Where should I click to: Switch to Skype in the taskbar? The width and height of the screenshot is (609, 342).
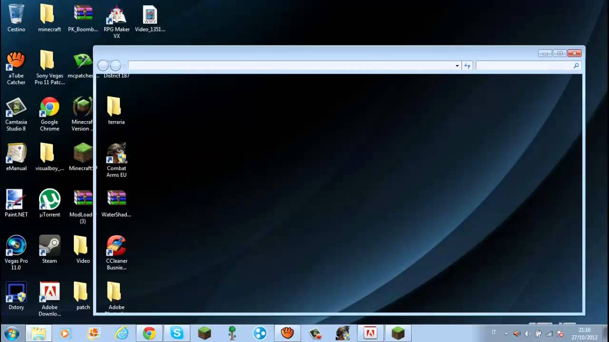tap(177, 333)
